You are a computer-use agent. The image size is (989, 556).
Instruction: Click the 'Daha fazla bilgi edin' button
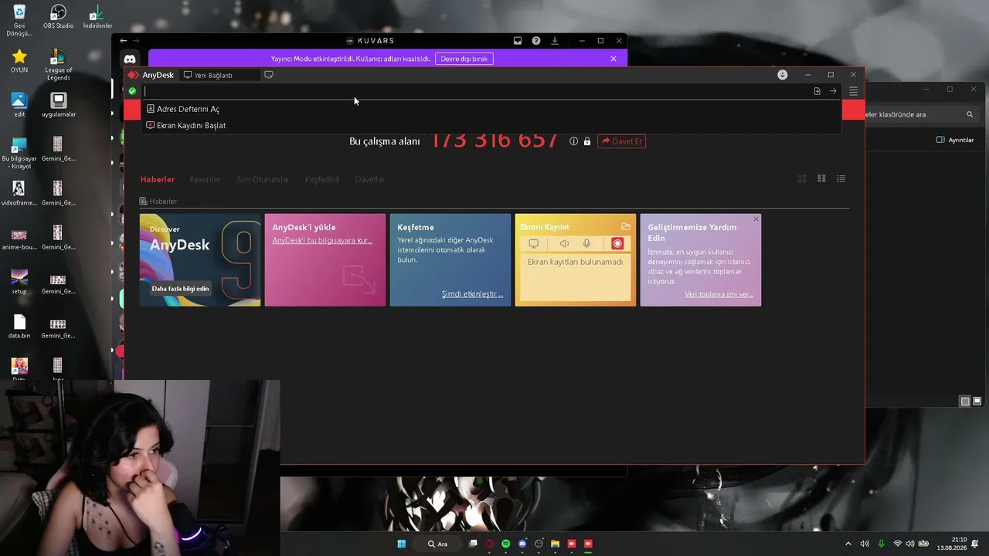(x=180, y=289)
